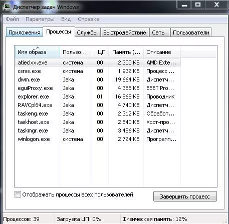Open the Параметры menu
229x224 pixels.
(40, 19)
